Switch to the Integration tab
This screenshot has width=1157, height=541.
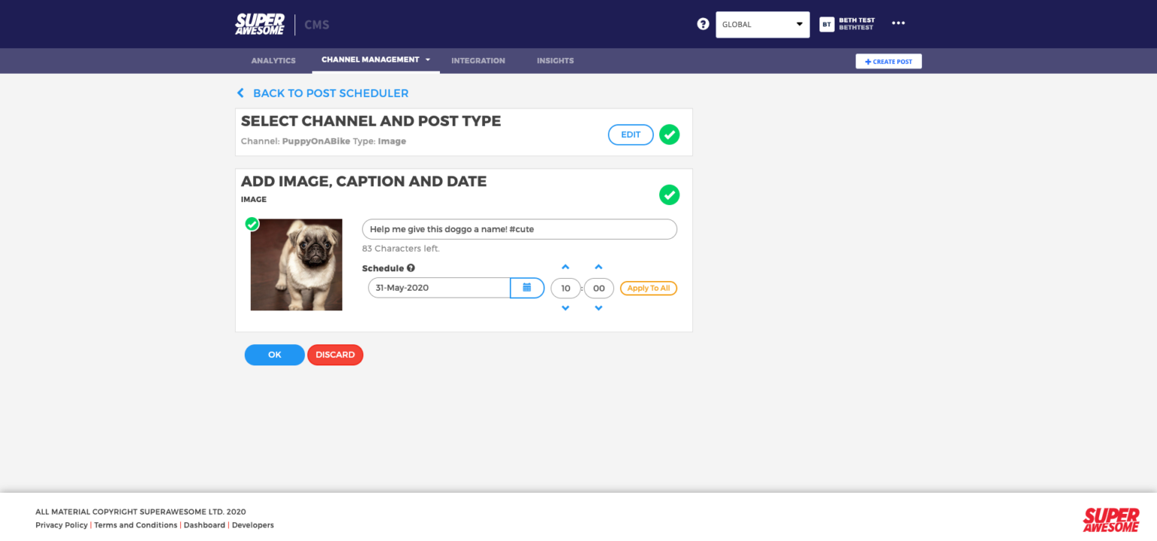(478, 60)
